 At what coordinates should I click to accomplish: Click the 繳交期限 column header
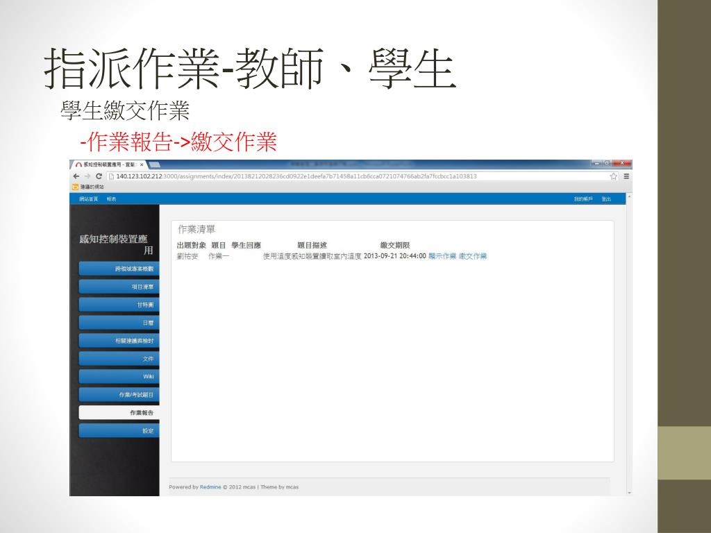(x=395, y=245)
